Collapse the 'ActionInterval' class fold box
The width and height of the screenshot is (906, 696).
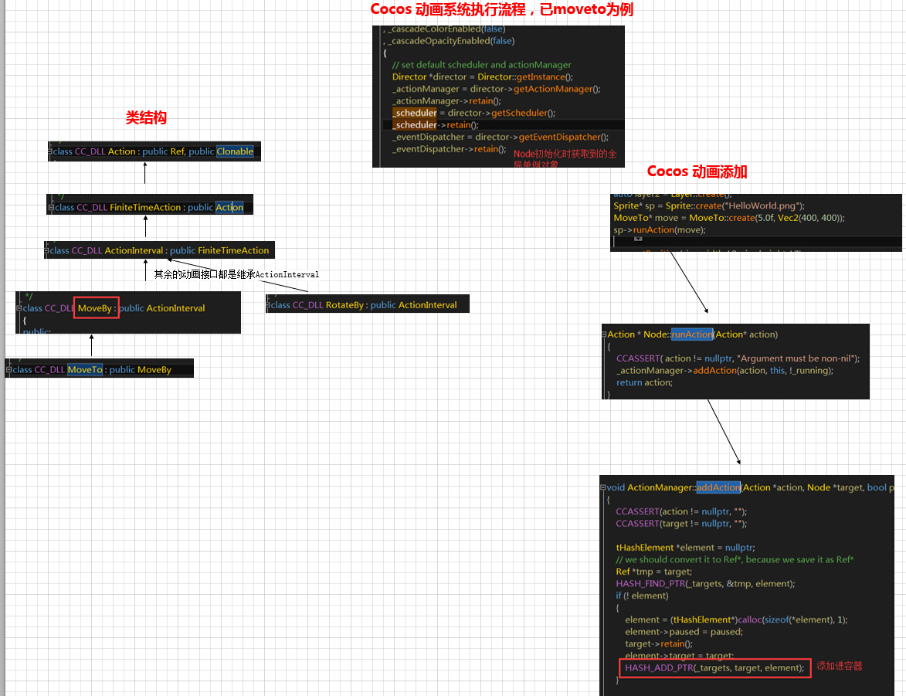pos(46,250)
